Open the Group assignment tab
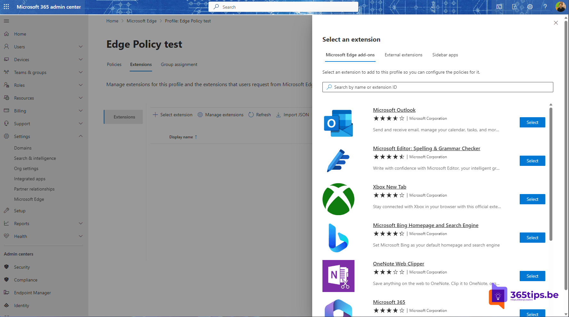The height and width of the screenshot is (317, 569). click(x=179, y=64)
